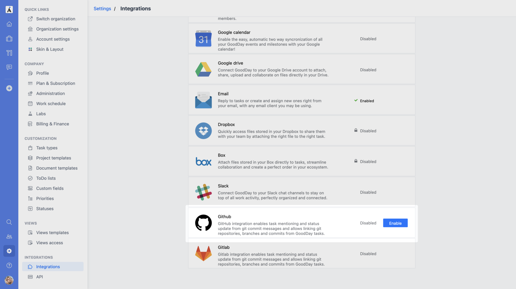
Task: Click the green check next to Enabled
Action: coord(356,100)
